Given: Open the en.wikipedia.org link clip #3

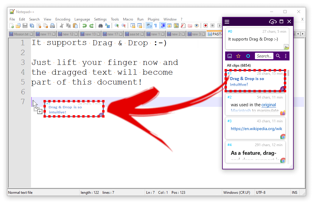Looking at the screenshot, I should pyautogui.click(x=256, y=129).
